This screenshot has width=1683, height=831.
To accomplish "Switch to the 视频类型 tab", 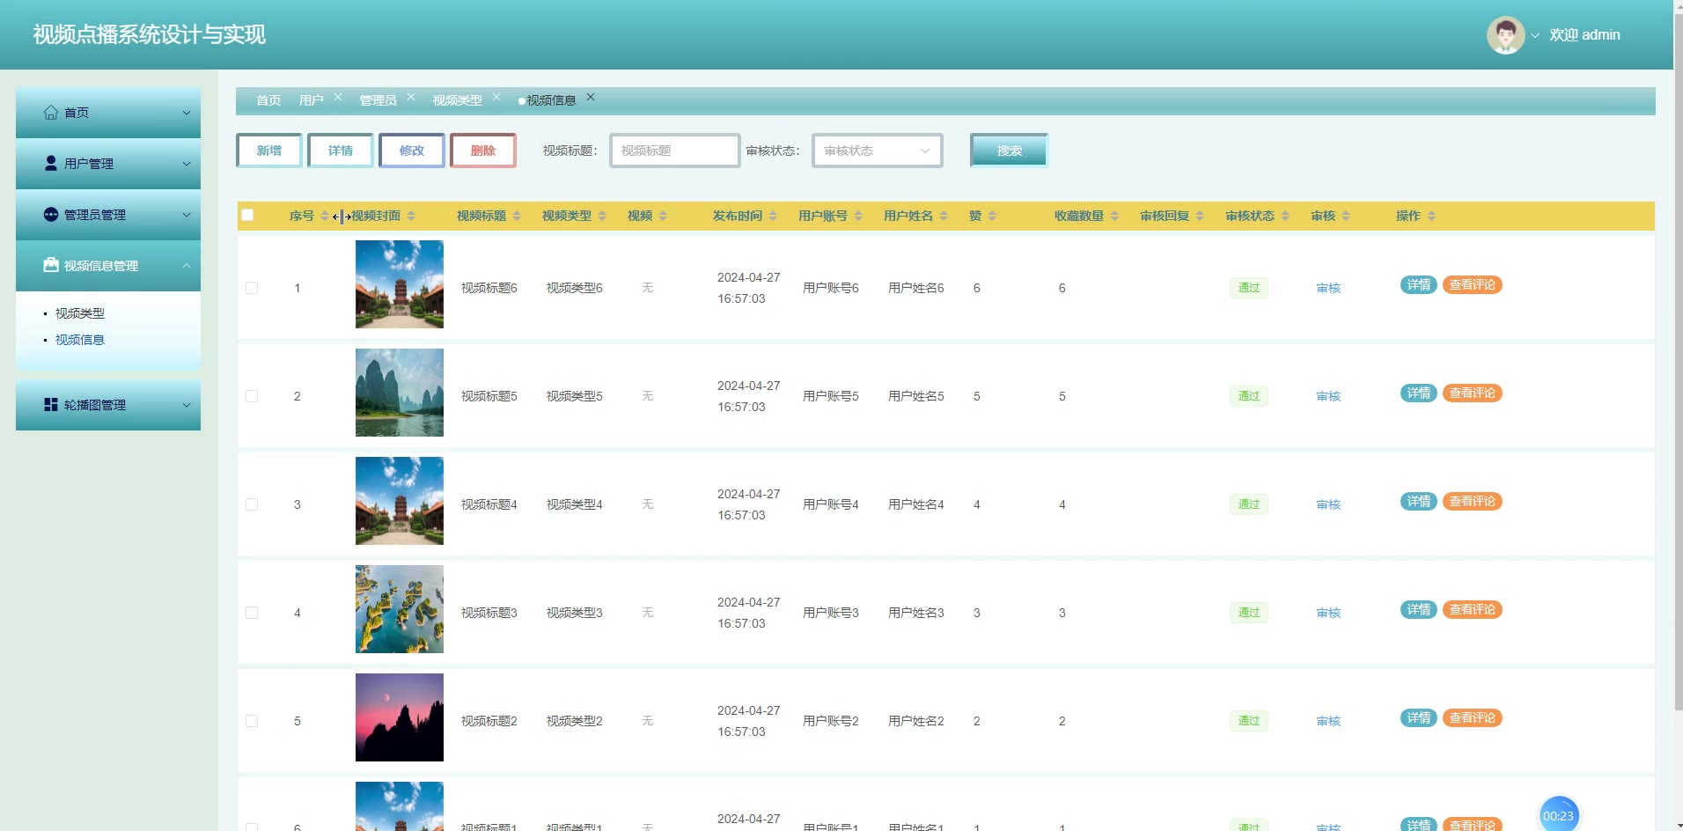I will (457, 100).
